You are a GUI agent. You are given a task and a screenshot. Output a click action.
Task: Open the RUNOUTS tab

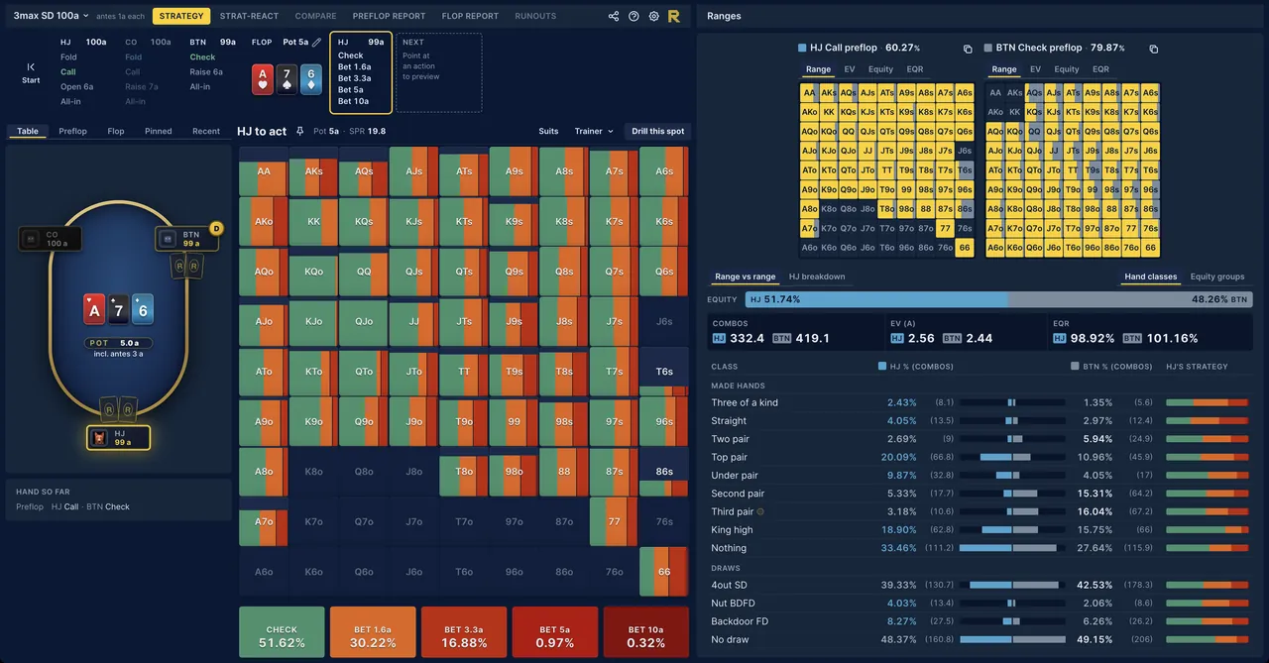click(535, 16)
